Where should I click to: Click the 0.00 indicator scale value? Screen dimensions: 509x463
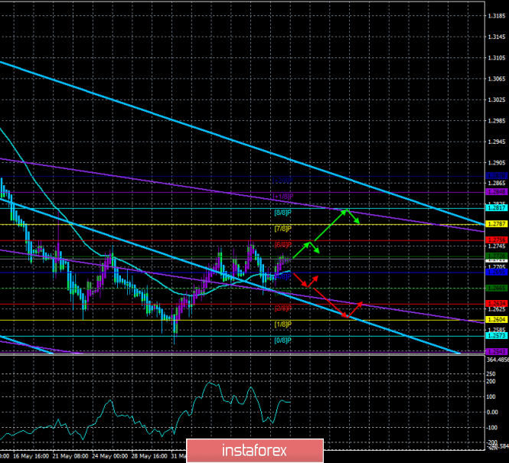coord(492,412)
